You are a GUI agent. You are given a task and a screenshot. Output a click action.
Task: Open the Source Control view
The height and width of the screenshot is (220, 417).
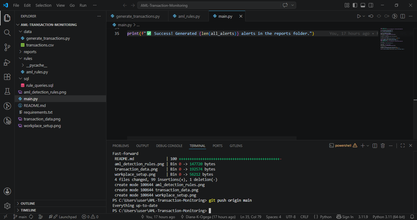(7, 47)
